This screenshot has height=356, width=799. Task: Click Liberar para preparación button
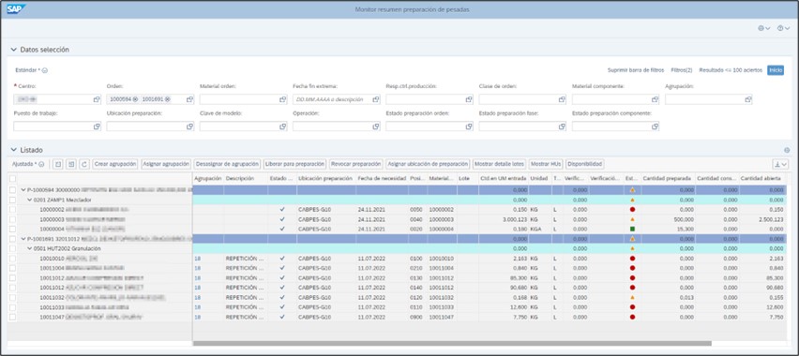295,164
